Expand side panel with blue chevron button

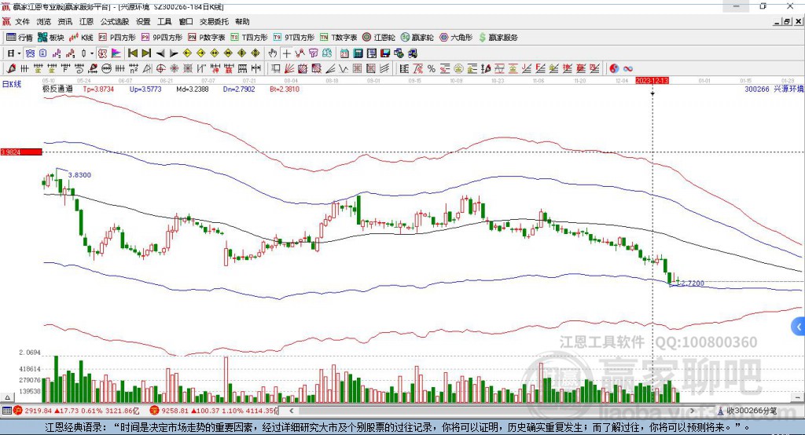point(799,327)
